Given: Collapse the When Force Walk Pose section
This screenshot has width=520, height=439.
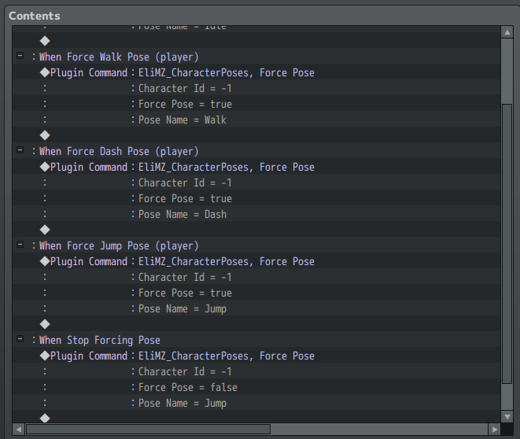Looking at the screenshot, I should [x=20, y=57].
